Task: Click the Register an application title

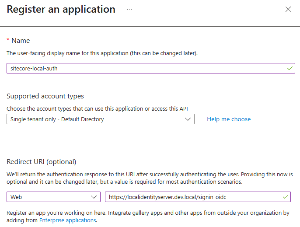Action: pos(61,9)
